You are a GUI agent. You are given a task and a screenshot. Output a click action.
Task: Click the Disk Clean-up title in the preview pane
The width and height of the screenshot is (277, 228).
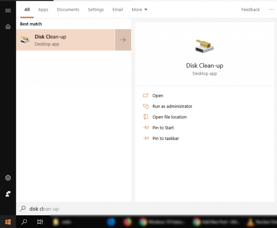pos(205,66)
